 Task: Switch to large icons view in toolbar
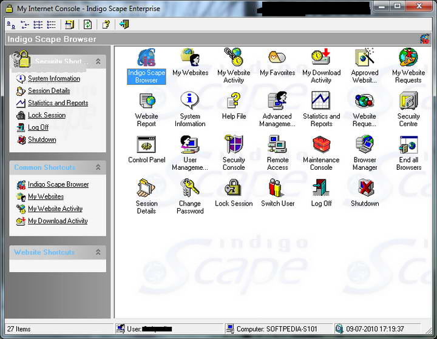coord(11,24)
